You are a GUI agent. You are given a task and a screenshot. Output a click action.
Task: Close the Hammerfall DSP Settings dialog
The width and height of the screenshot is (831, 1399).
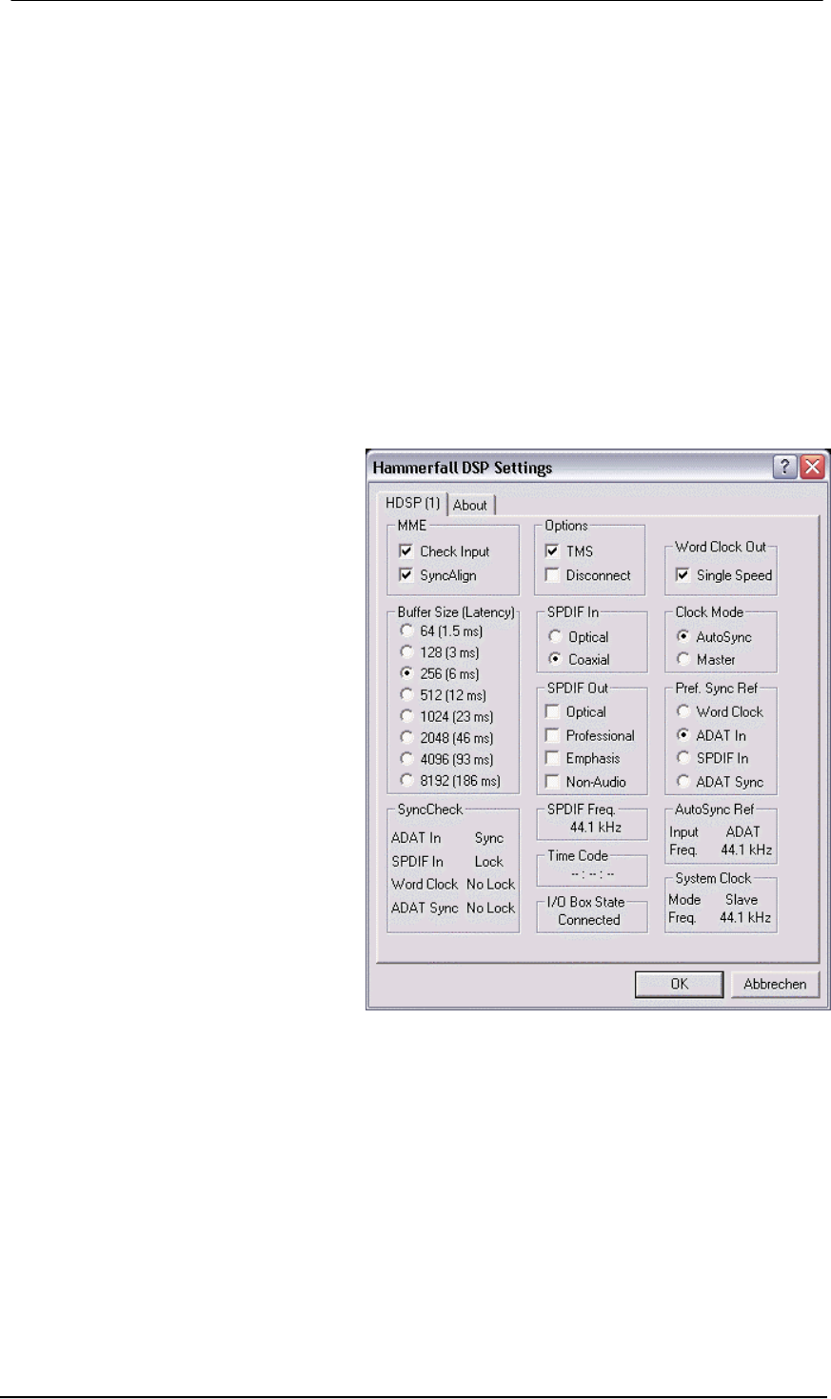[811, 467]
